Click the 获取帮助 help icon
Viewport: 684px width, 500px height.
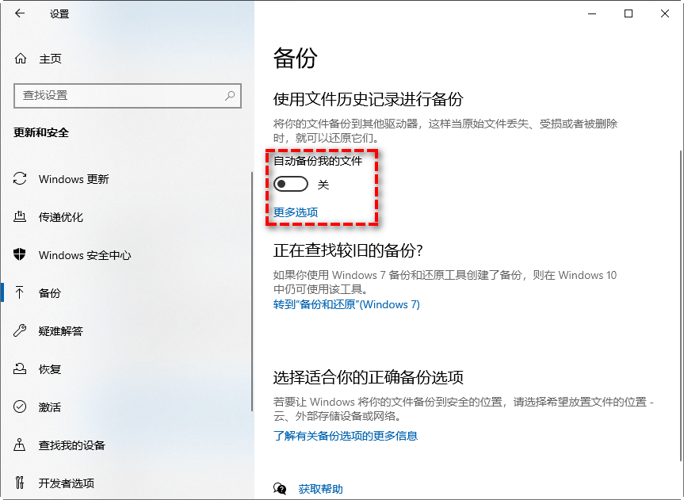tap(279, 489)
